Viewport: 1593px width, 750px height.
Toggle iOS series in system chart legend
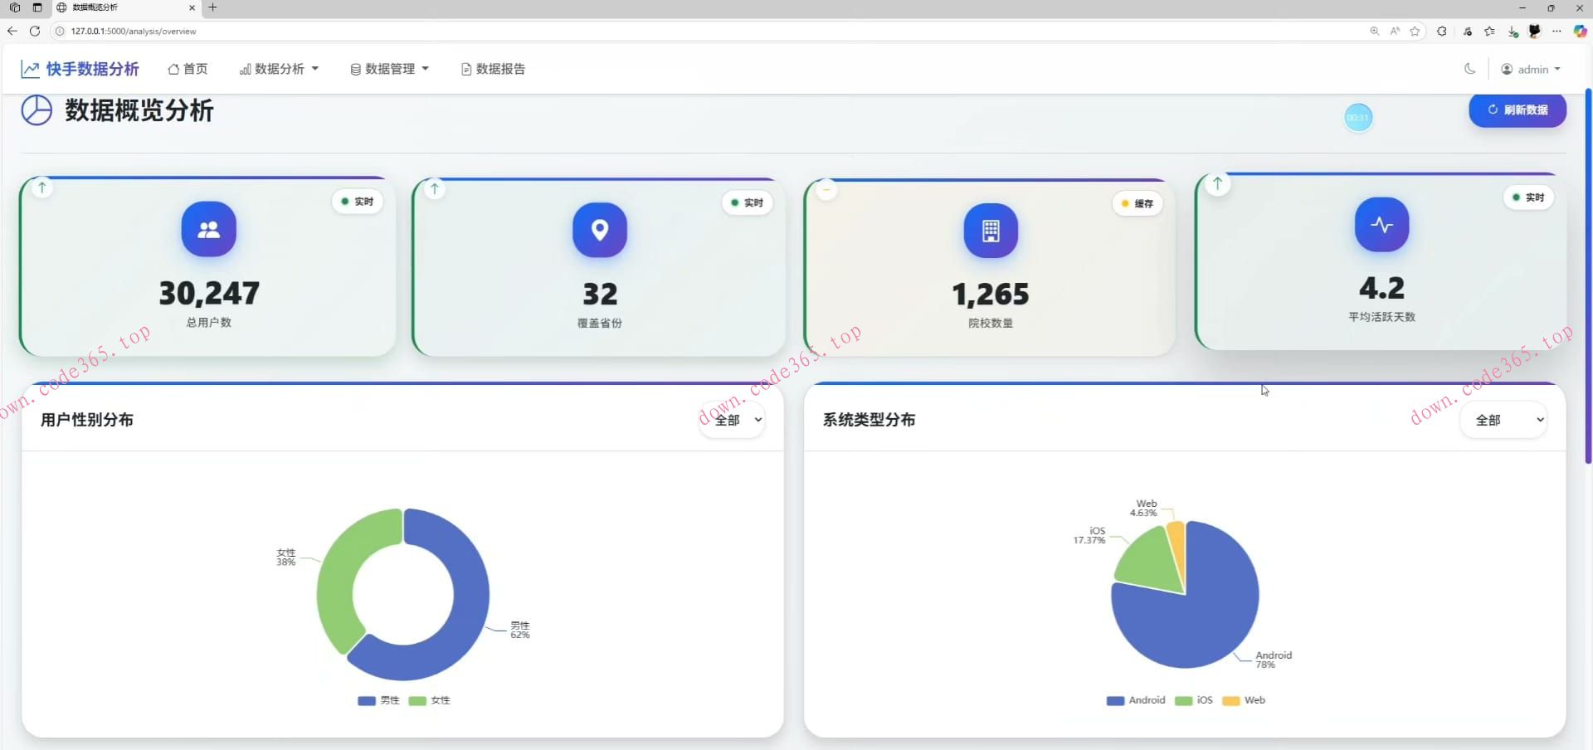(x=1195, y=700)
